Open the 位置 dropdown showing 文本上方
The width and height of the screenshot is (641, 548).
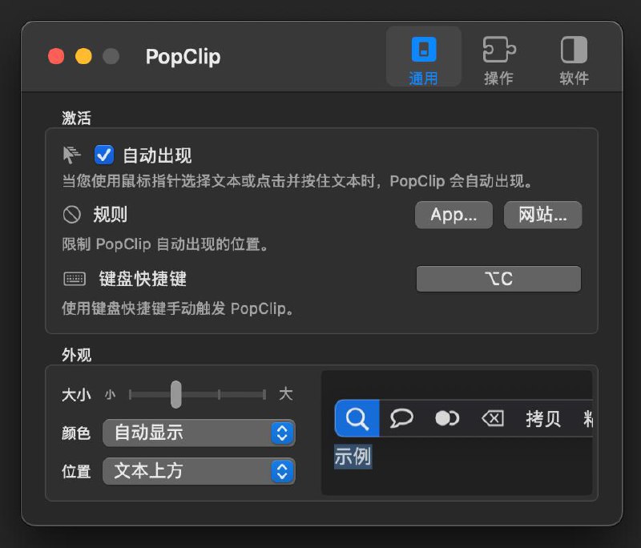[199, 471]
